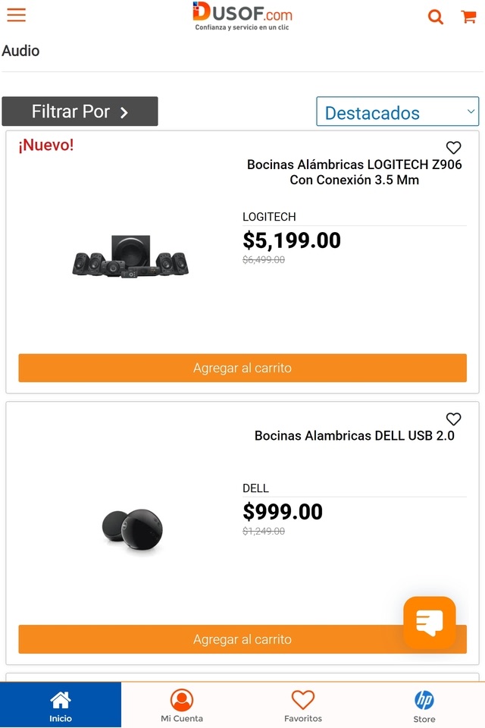Select the LOGITECH brand label
This screenshot has width=485, height=728.
(269, 217)
